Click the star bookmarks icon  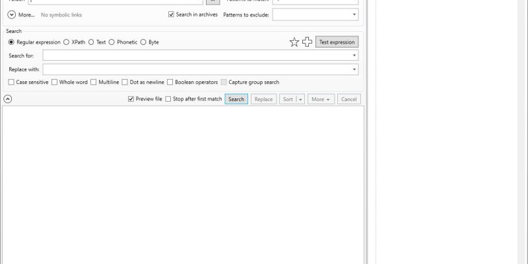point(294,42)
